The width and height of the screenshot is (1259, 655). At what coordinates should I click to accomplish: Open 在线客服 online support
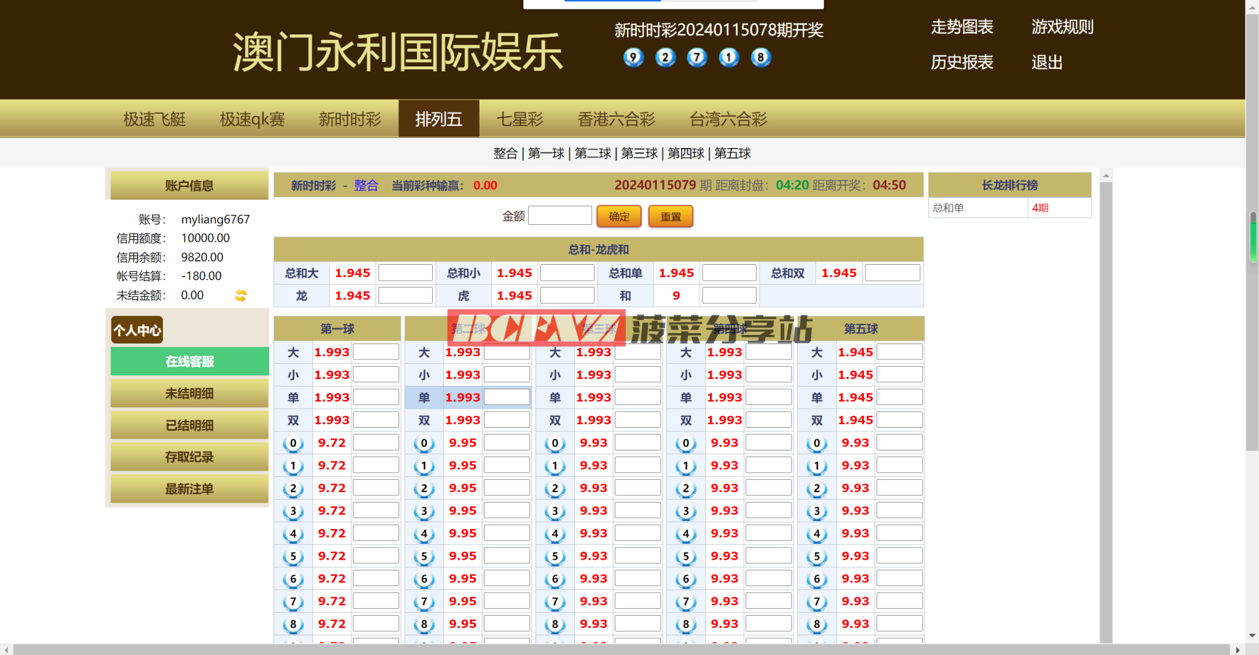point(189,361)
